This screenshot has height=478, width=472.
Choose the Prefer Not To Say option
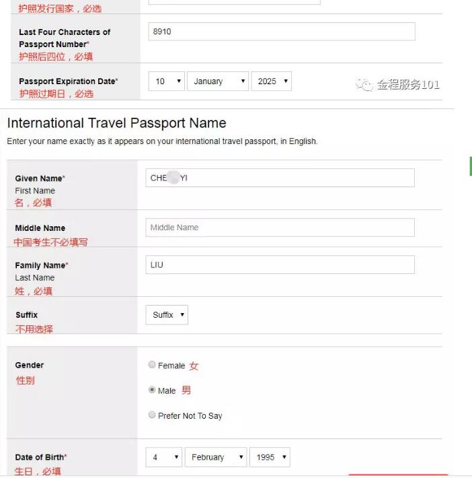coord(152,415)
